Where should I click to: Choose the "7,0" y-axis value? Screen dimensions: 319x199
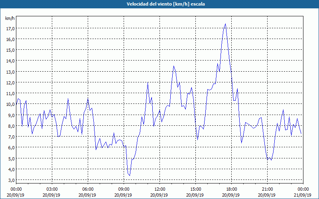click(x=12, y=137)
